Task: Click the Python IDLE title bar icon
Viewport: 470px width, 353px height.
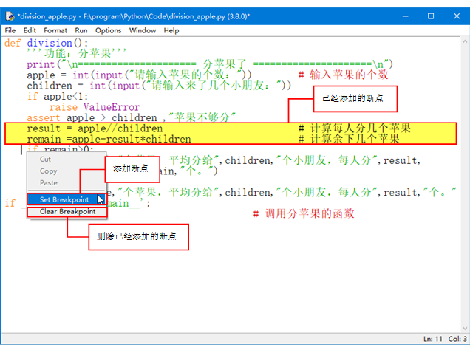Action: pos(10,16)
